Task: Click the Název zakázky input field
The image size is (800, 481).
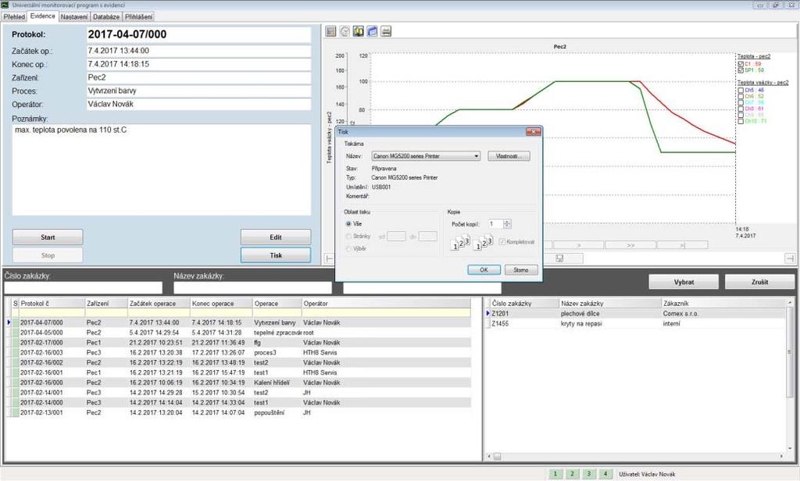Action: (252, 287)
